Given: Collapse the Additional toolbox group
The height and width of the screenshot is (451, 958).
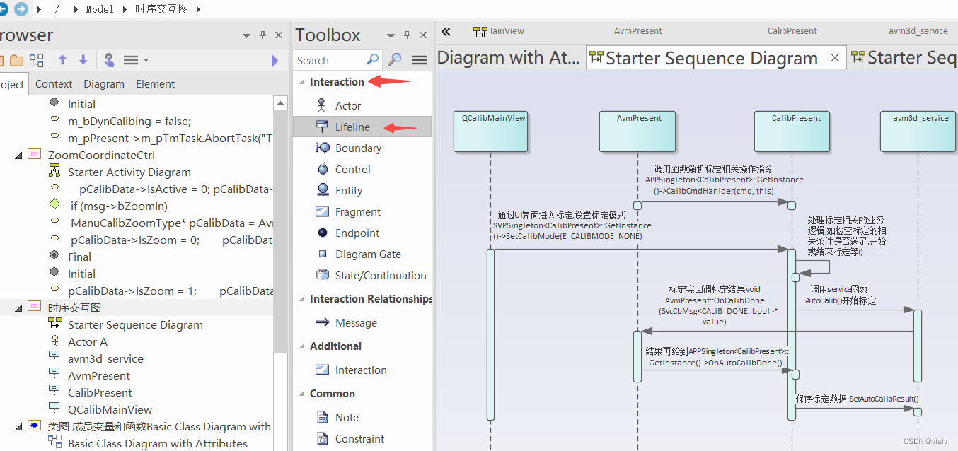Looking at the screenshot, I should point(301,346).
